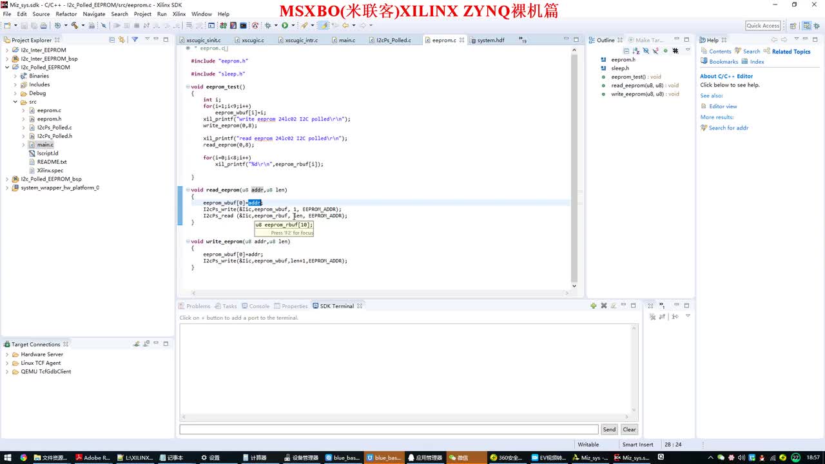
Task: Collapse the read_eeprom function fold marker
Action: [188, 189]
